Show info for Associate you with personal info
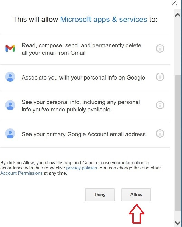The height and width of the screenshot is (227, 182). [x=160, y=77]
